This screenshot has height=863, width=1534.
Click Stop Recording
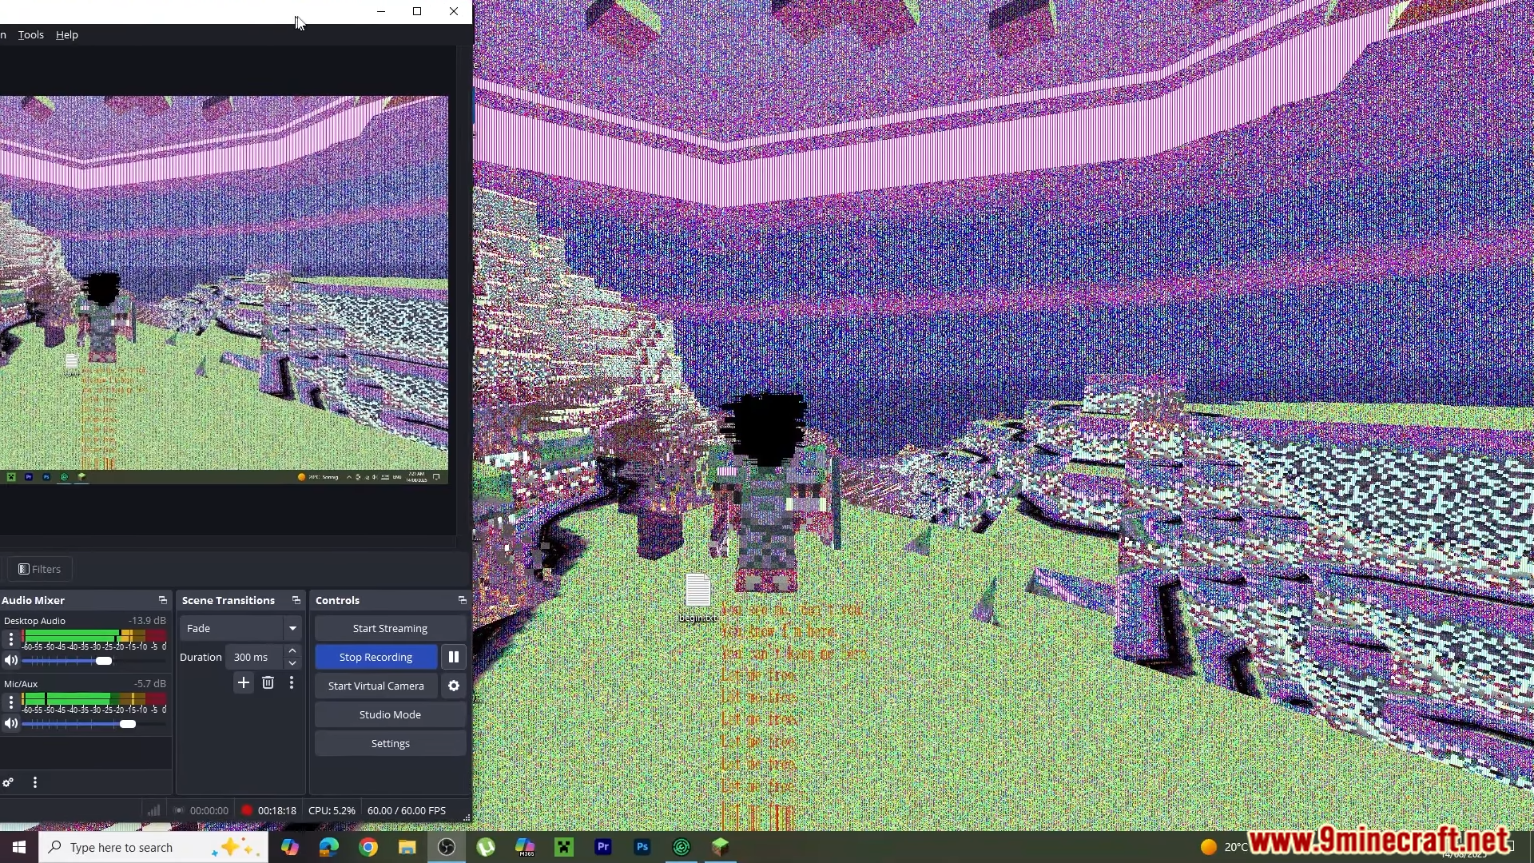tap(376, 657)
